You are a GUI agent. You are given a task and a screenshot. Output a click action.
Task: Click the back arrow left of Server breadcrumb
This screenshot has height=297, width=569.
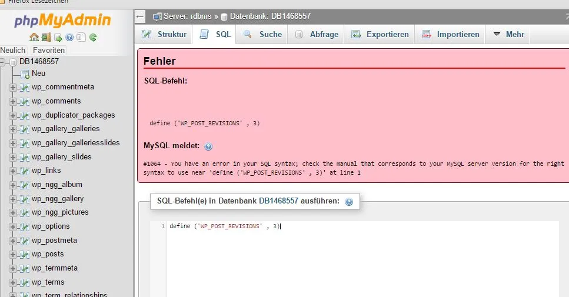click(140, 16)
